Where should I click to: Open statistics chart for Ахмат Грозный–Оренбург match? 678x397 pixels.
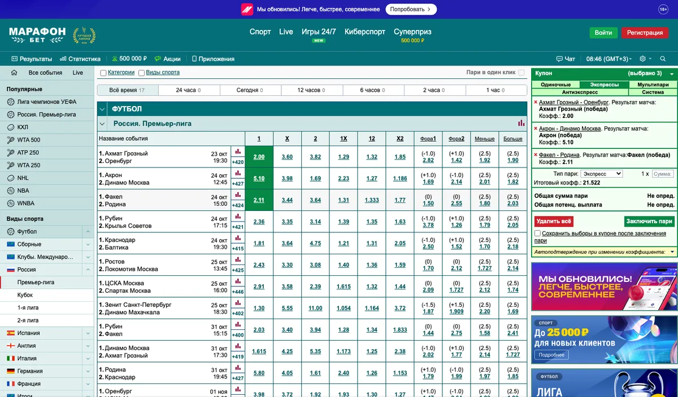238,152
